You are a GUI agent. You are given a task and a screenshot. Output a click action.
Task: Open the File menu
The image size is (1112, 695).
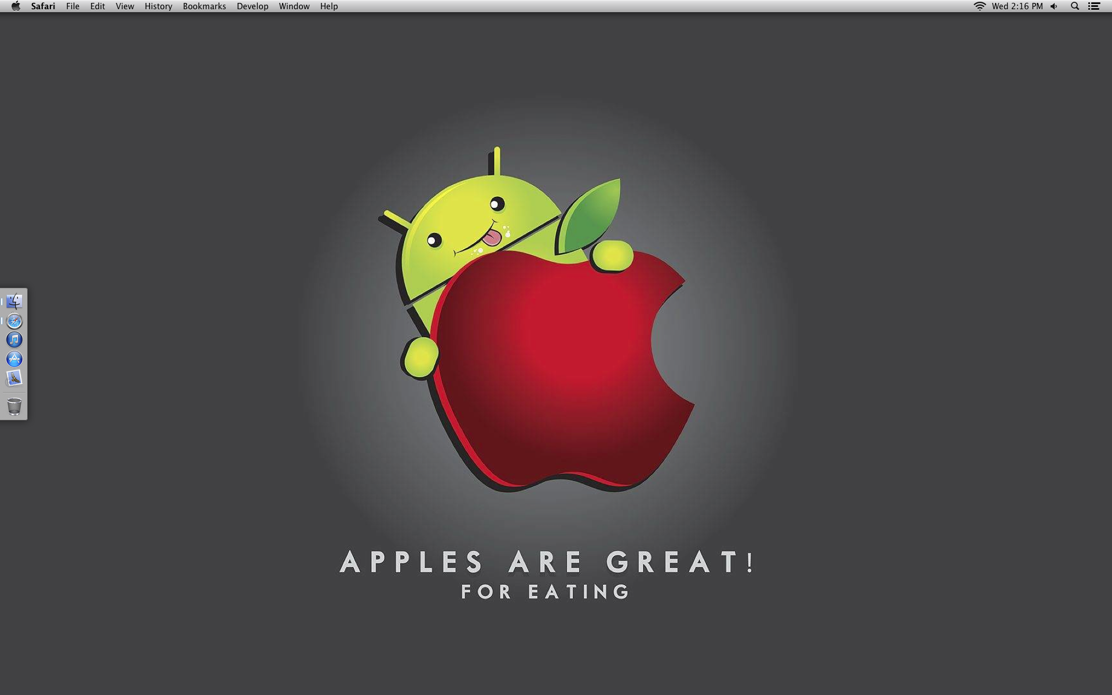click(x=72, y=6)
